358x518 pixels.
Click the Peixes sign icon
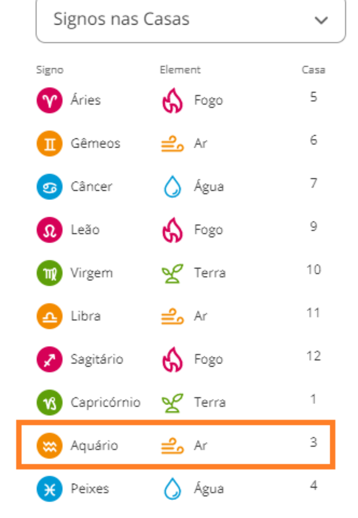click(x=49, y=489)
